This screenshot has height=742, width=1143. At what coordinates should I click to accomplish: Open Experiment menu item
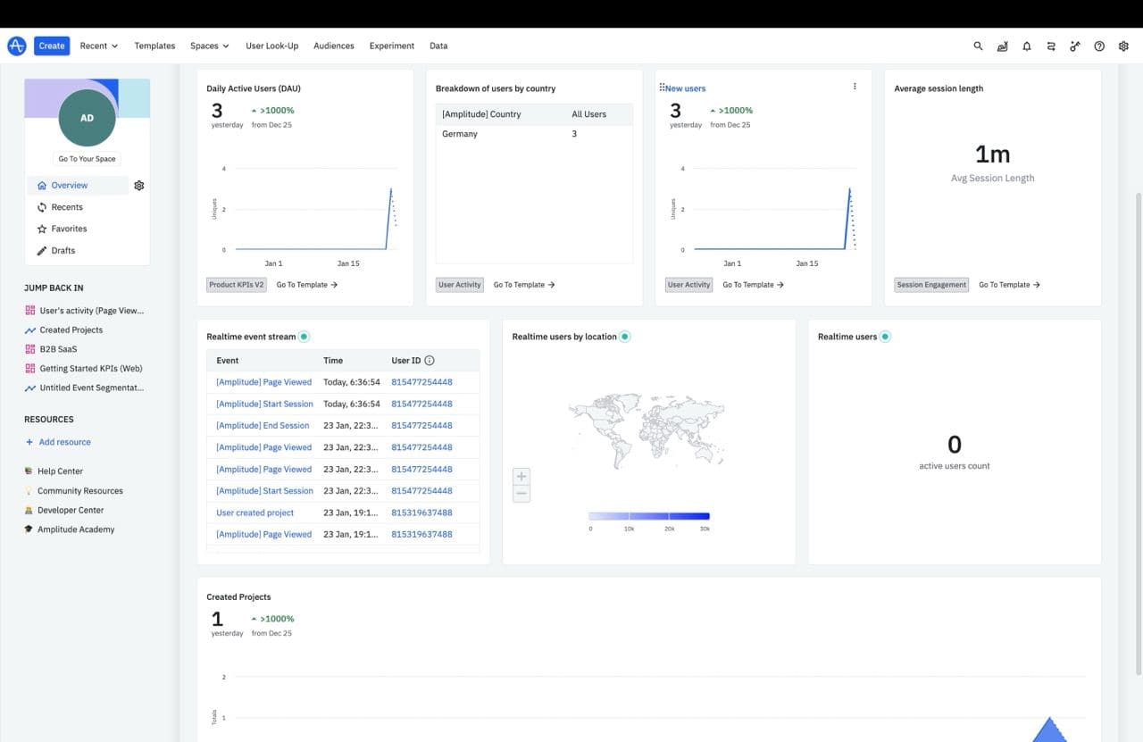pyautogui.click(x=392, y=46)
